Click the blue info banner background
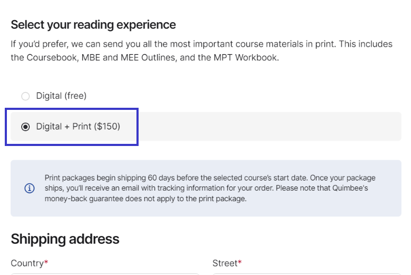 point(206,188)
